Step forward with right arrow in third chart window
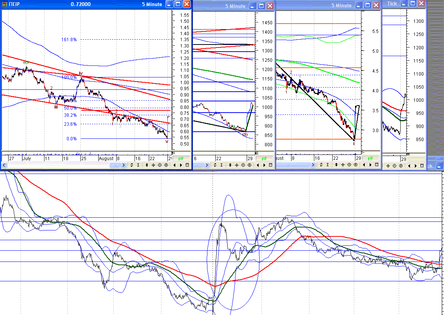This screenshot has height=315, width=444. tap(370, 165)
